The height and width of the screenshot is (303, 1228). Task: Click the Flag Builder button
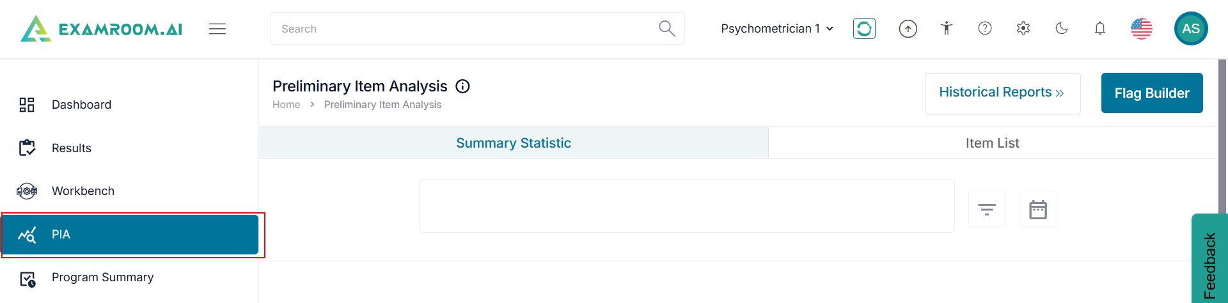click(x=1152, y=93)
